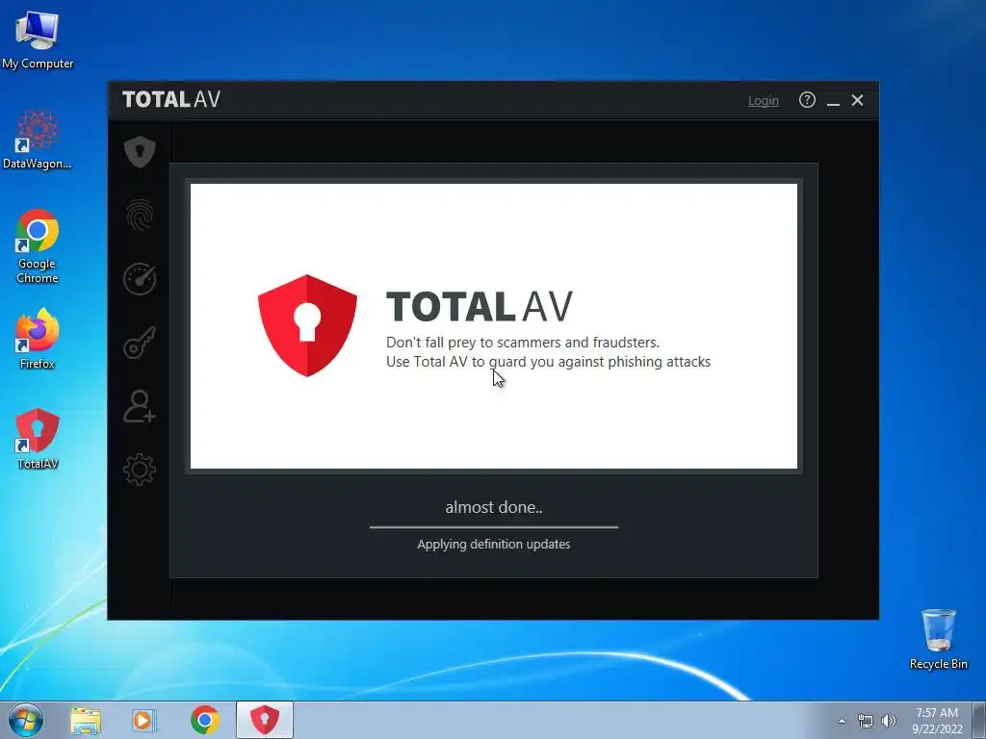This screenshot has height=739, width=986.
Task: Select Firefox desktop shortcut
Action: [38, 340]
